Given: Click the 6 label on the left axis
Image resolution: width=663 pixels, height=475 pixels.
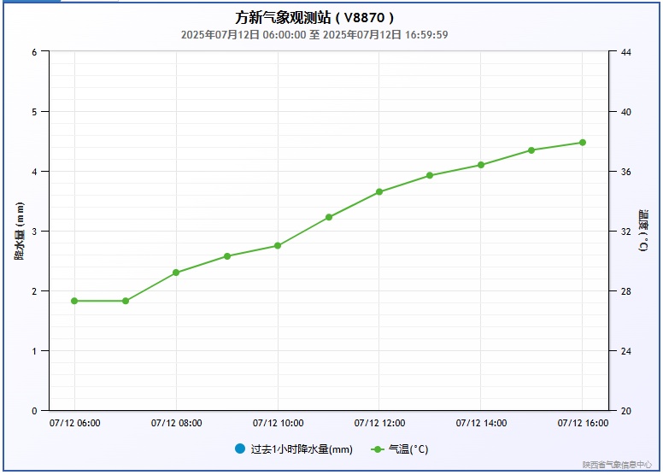Looking at the screenshot, I should point(34,52).
